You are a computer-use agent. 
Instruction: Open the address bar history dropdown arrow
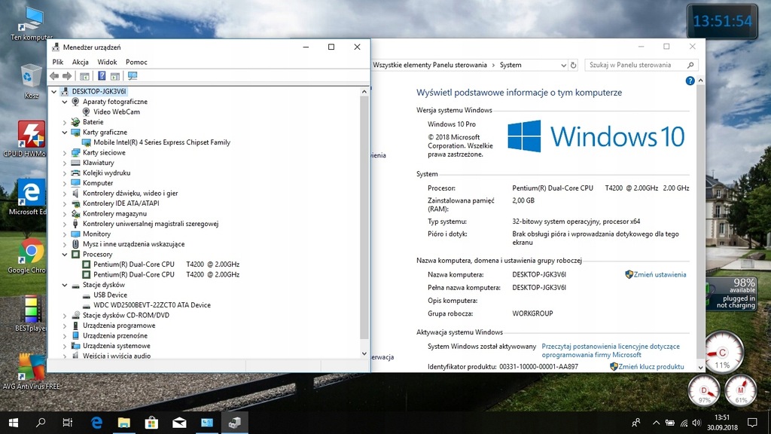[x=563, y=65]
